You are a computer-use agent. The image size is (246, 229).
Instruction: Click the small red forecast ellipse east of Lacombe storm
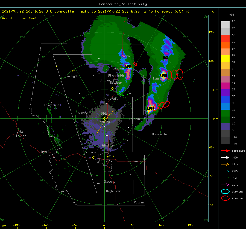[135, 64]
